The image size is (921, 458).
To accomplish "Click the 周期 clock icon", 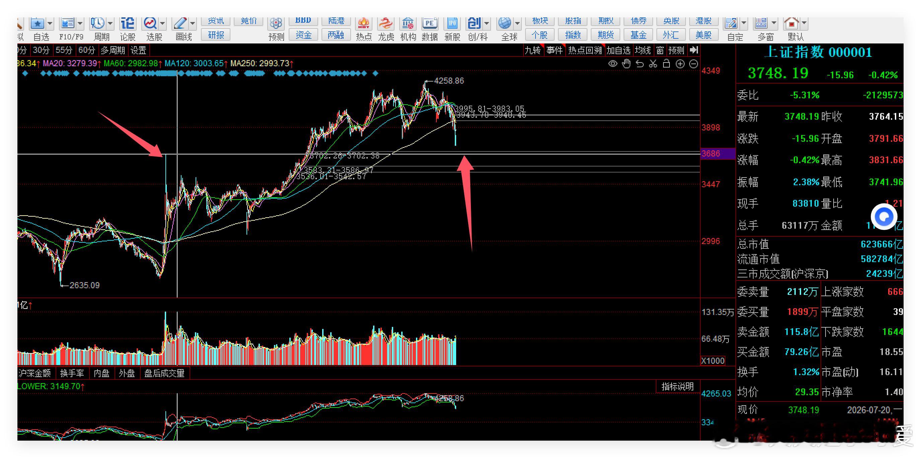I will coord(97,24).
